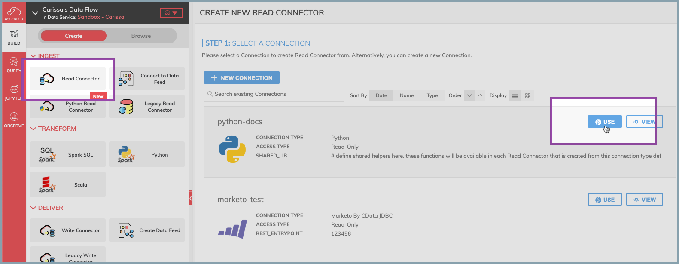Sort connections by Name
Image resolution: width=679 pixels, height=264 pixels.
pyautogui.click(x=407, y=95)
